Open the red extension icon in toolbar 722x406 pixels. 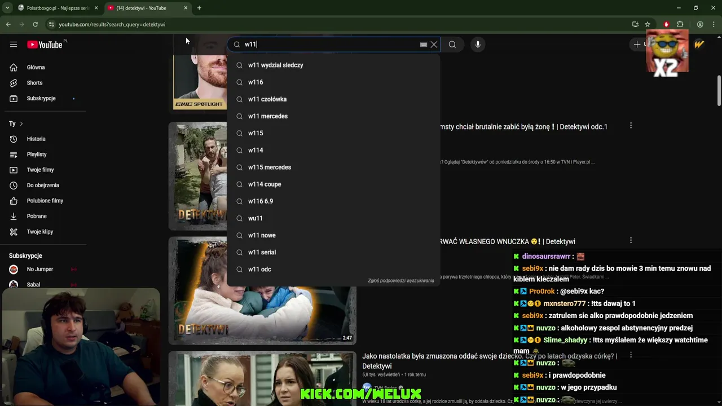666,24
